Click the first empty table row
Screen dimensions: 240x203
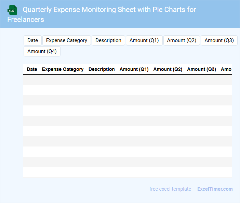click(127, 80)
